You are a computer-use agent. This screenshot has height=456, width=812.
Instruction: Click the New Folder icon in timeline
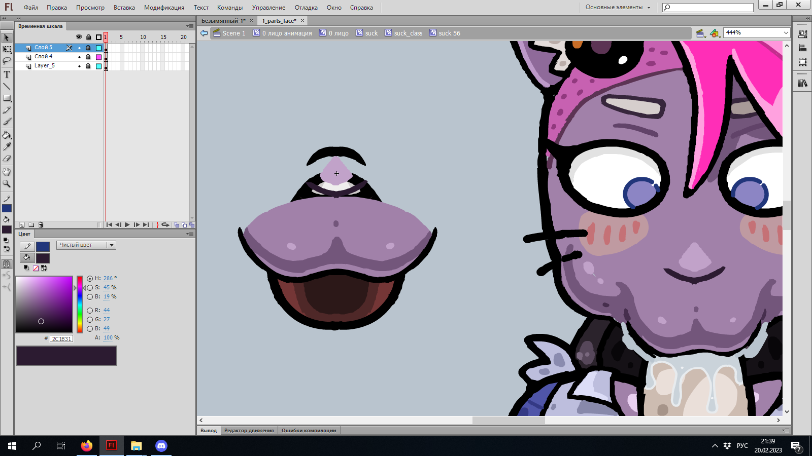(x=31, y=225)
